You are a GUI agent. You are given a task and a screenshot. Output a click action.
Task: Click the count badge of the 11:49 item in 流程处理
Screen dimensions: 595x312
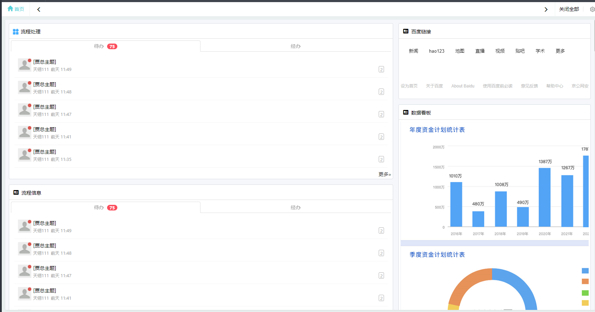[x=381, y=69]
